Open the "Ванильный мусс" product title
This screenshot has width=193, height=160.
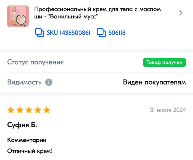click(97, 13)
